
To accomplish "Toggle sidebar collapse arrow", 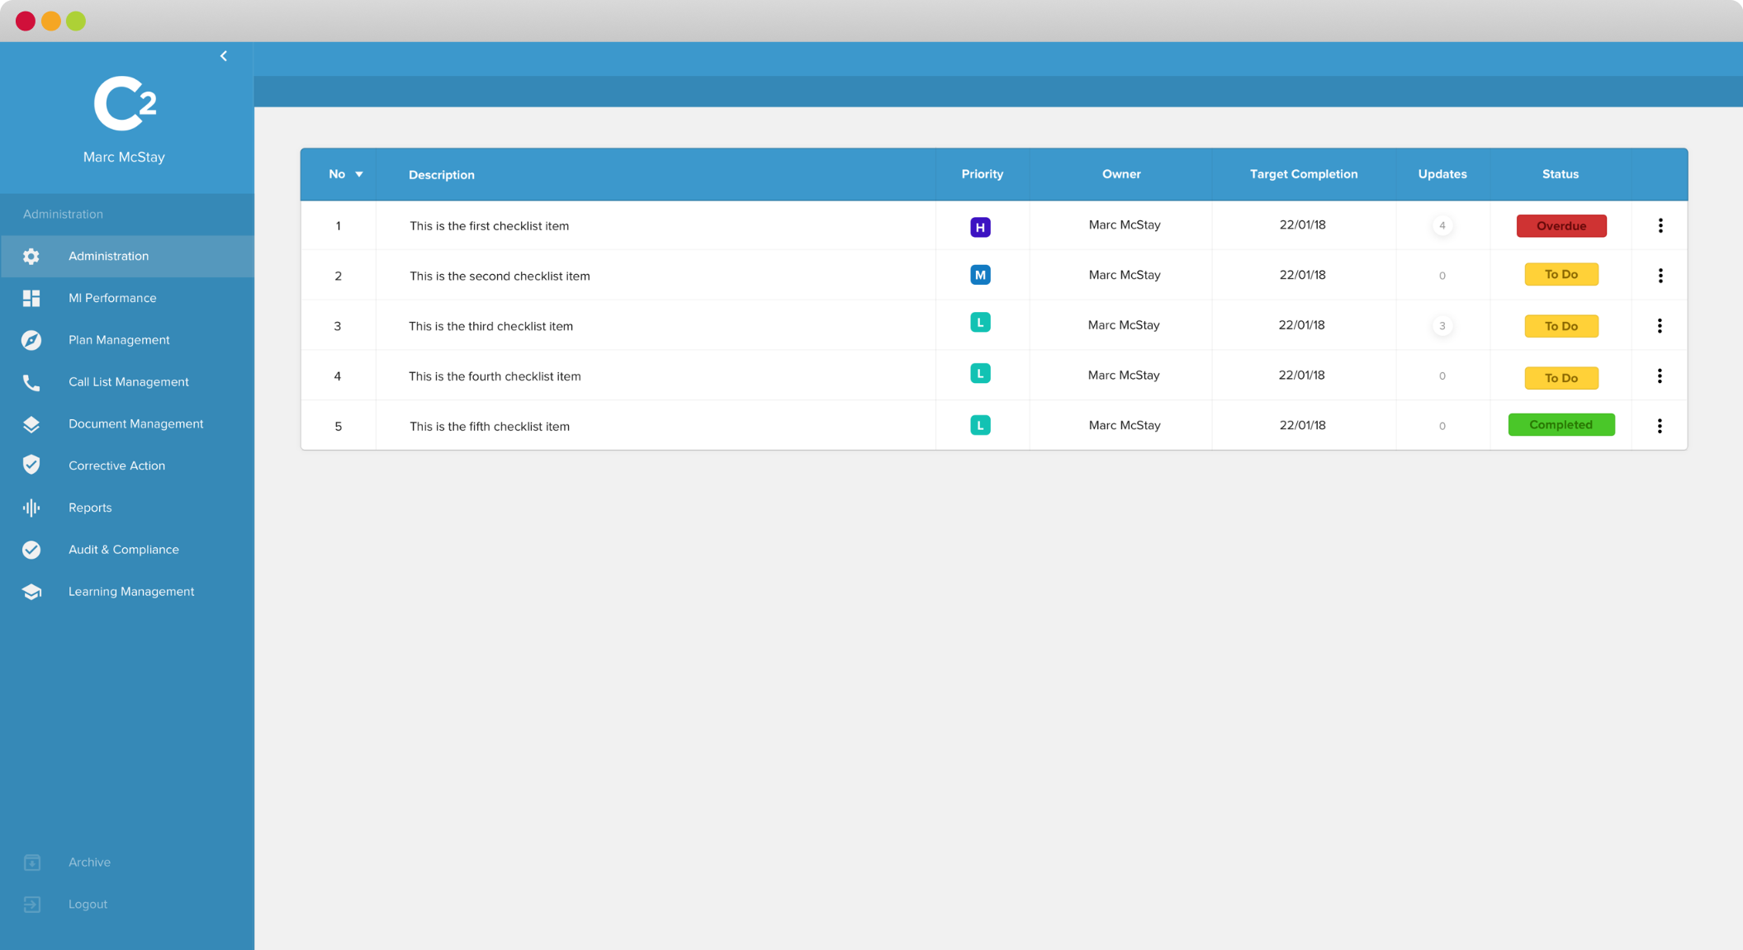I will [224, 55].
